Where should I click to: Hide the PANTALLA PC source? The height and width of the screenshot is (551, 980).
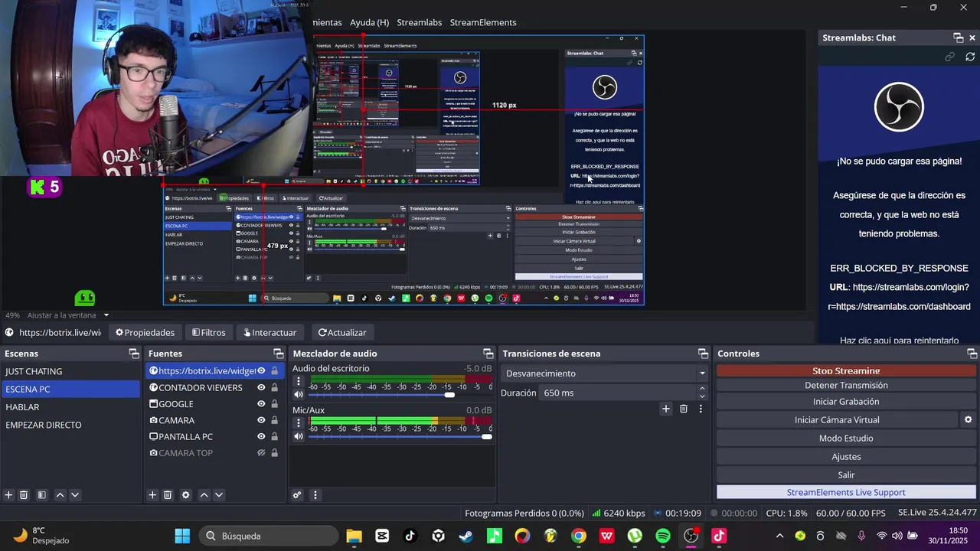pos(261,436)
